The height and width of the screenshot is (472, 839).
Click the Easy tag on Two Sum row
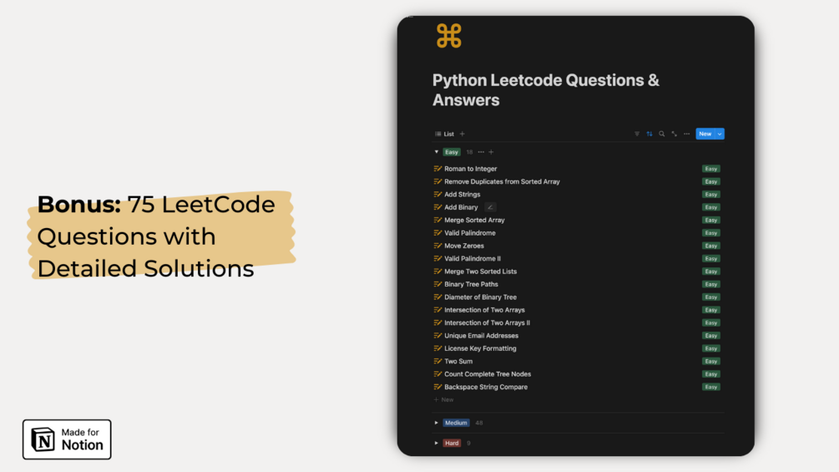point(710,362)
